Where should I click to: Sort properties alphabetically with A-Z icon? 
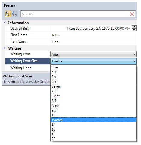pyautogui.click(x=15, y=14)
